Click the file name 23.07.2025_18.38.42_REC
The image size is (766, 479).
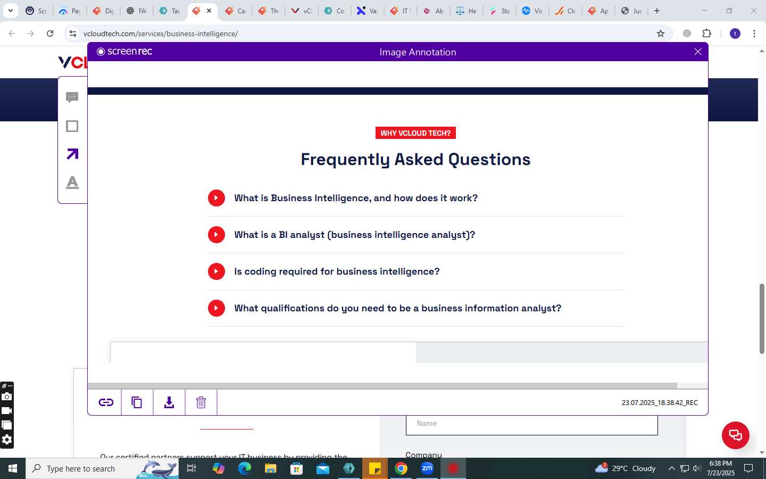pos(660,403)
